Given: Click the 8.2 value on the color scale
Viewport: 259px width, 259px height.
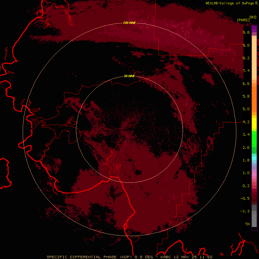Looking at the screenshot, I should click(246, 58).
